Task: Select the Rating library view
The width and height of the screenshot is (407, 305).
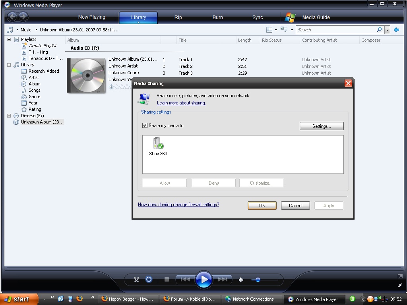Action: click(x=35, y=109)
